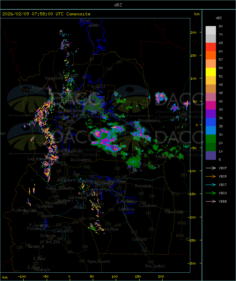
Task: Click the legend value 42 label
Action: [x=221, y=101]
